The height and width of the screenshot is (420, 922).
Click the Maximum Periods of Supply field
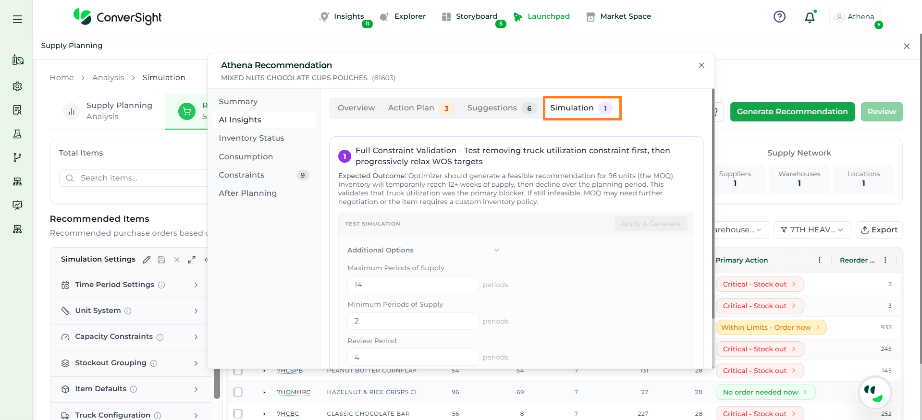click(412, 285)
